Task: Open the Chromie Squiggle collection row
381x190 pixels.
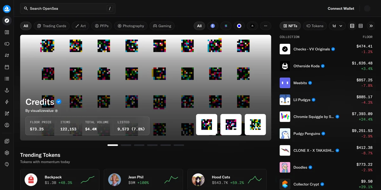Action: [x=326, y=117]
